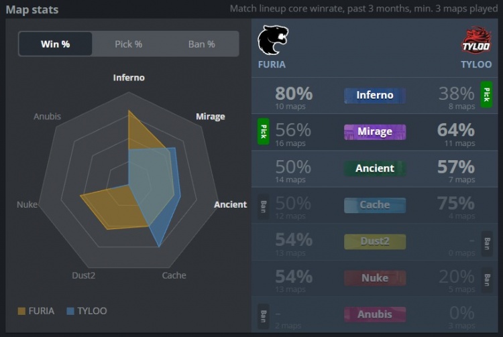Toggle FURIA series in chart legend

click(x=36, y=311)
